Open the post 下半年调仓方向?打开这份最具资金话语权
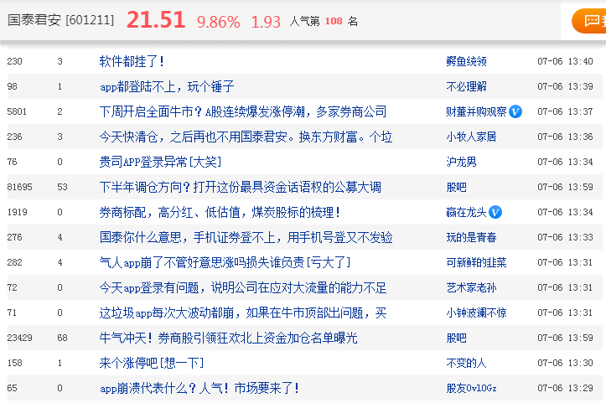Screen dimensions: 606x403 pos(240,187)
